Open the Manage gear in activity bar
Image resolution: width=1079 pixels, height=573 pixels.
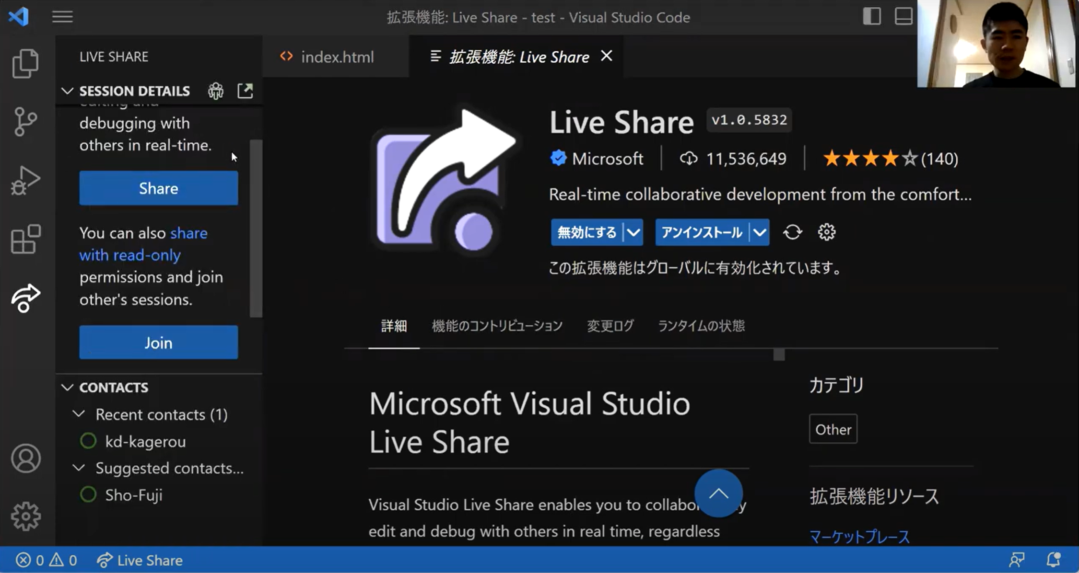[x=25, y=516]
